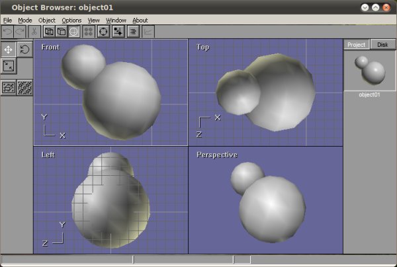Click the Redo arrow icon
397x267 pixels.
(21, 31)
